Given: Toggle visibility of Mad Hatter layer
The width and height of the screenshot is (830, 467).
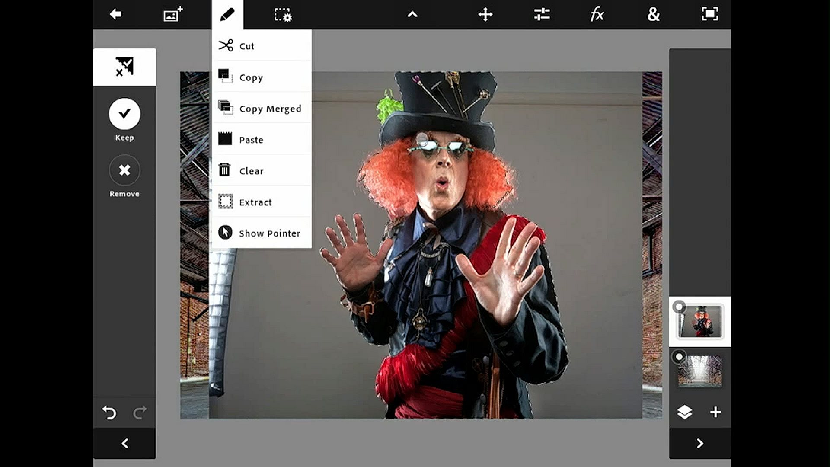Looking at the screenshot, I should click(679, 307).
